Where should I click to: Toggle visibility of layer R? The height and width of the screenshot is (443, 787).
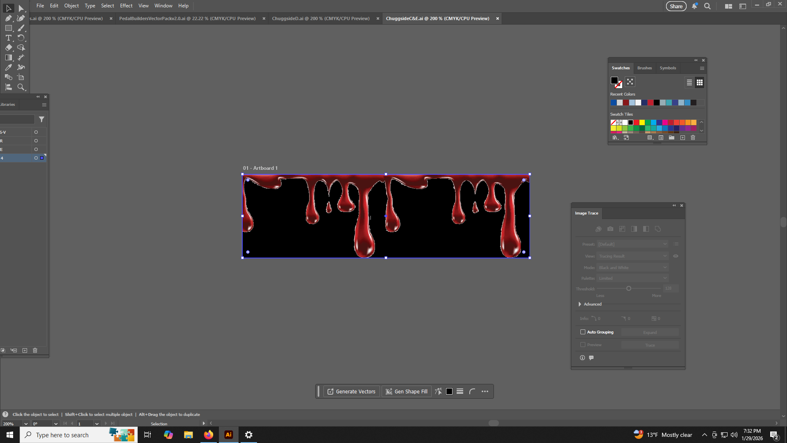[x=36, y=141]
